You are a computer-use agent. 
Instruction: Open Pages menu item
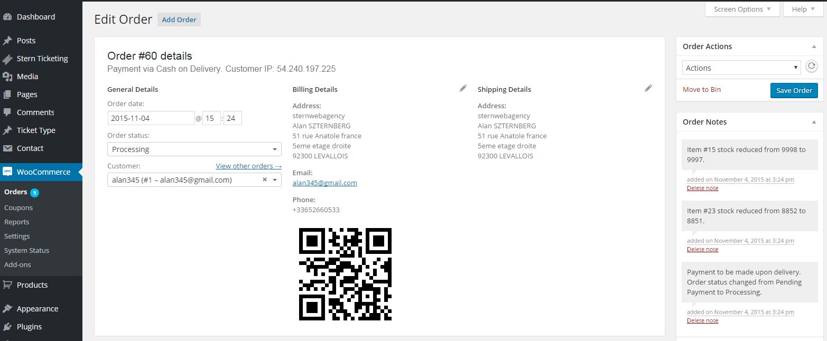pyautogui.click(x=41, y=94)
